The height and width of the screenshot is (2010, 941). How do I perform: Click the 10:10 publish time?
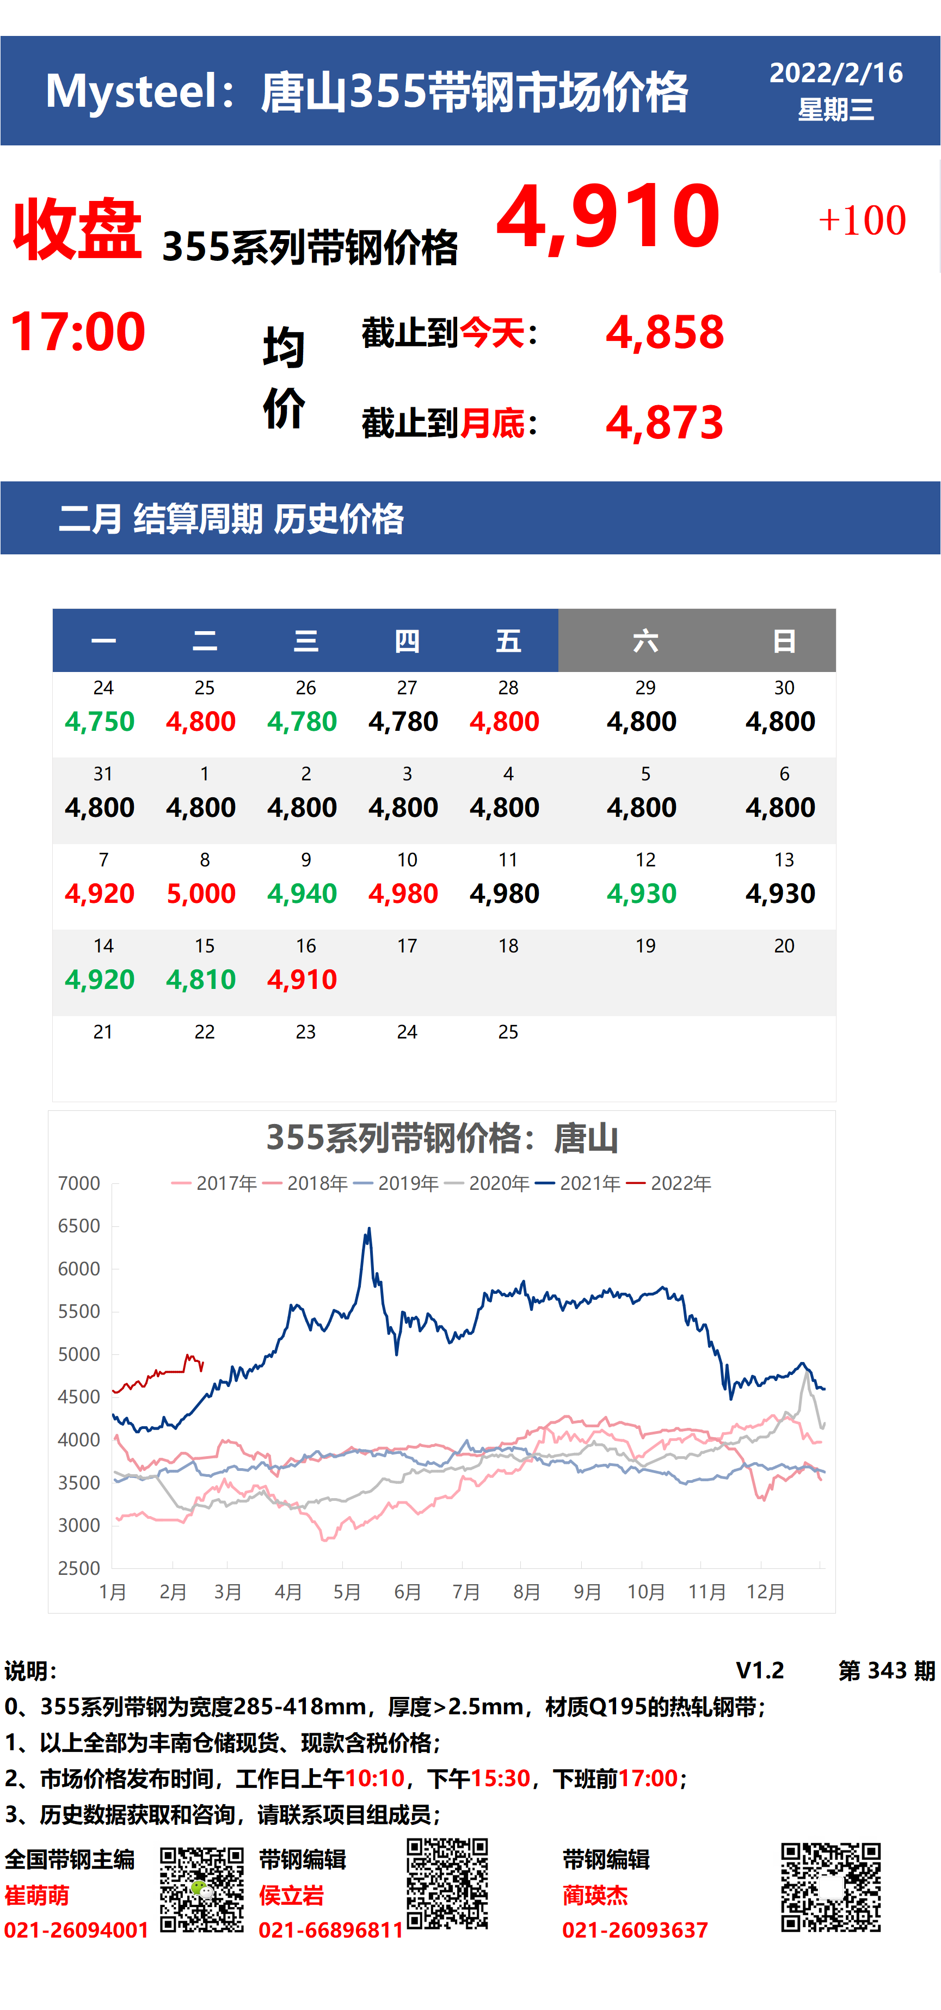pos(375,1778)
